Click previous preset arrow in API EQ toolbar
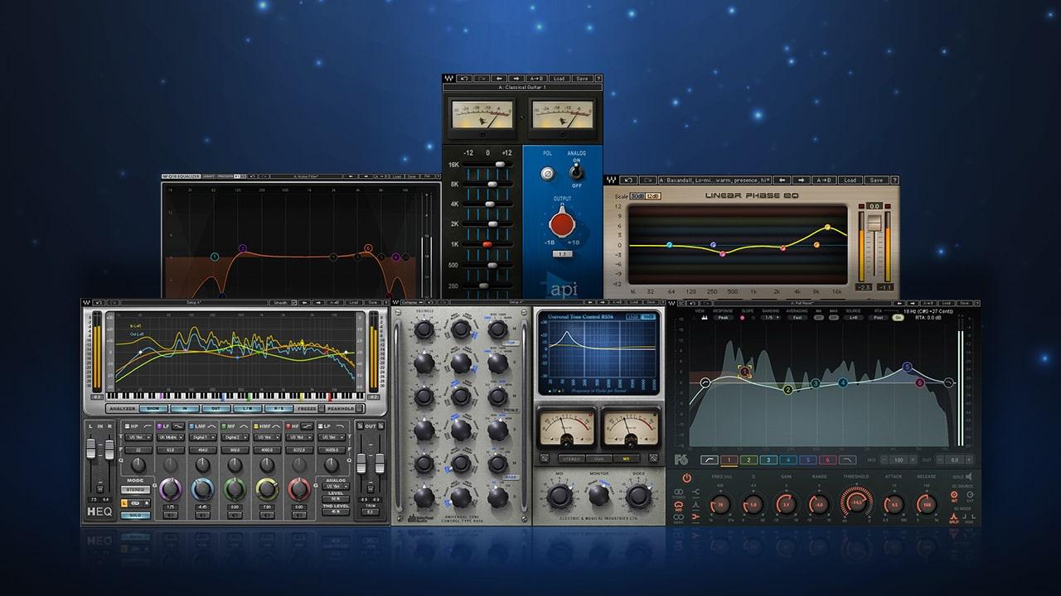 [x=498, y=79]
